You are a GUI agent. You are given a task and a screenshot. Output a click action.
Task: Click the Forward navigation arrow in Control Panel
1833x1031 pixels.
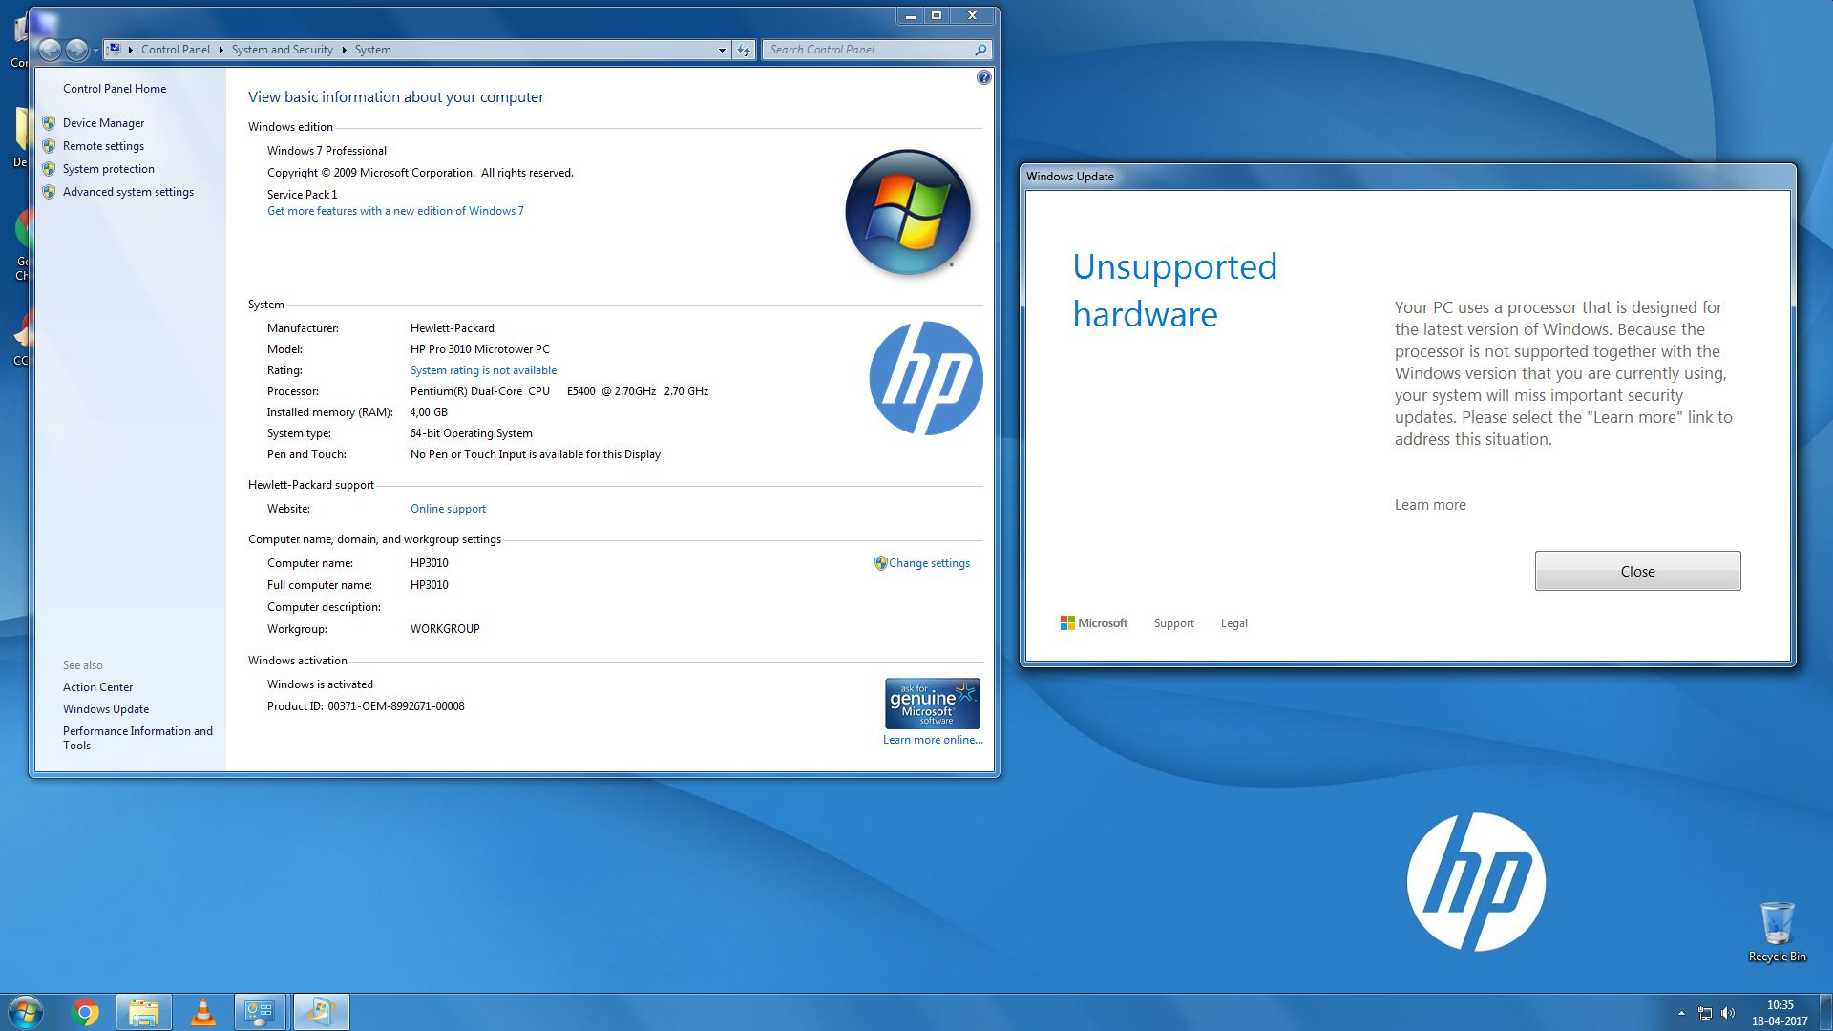point(77,50)
